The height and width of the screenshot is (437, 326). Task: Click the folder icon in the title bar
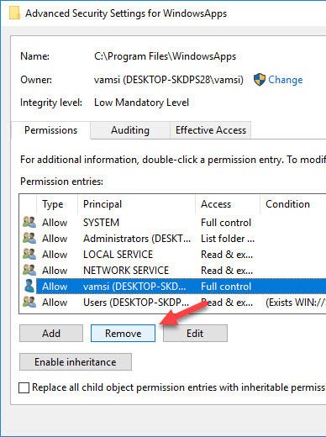(x=14, y=13)
